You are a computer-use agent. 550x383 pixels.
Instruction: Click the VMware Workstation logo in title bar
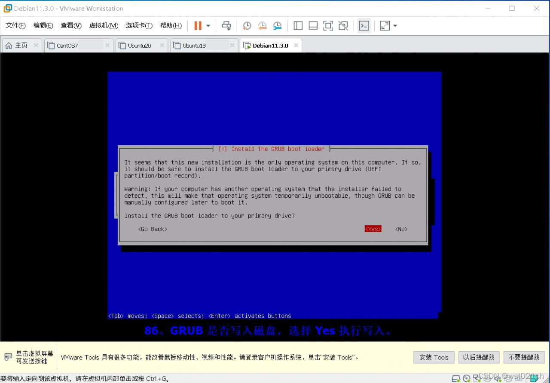(8, 8)
